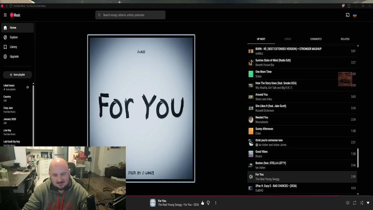Viewport: 373px width, 210px height.
Task: Play Needed You by Nounabeats
Action: pos(302,120)
